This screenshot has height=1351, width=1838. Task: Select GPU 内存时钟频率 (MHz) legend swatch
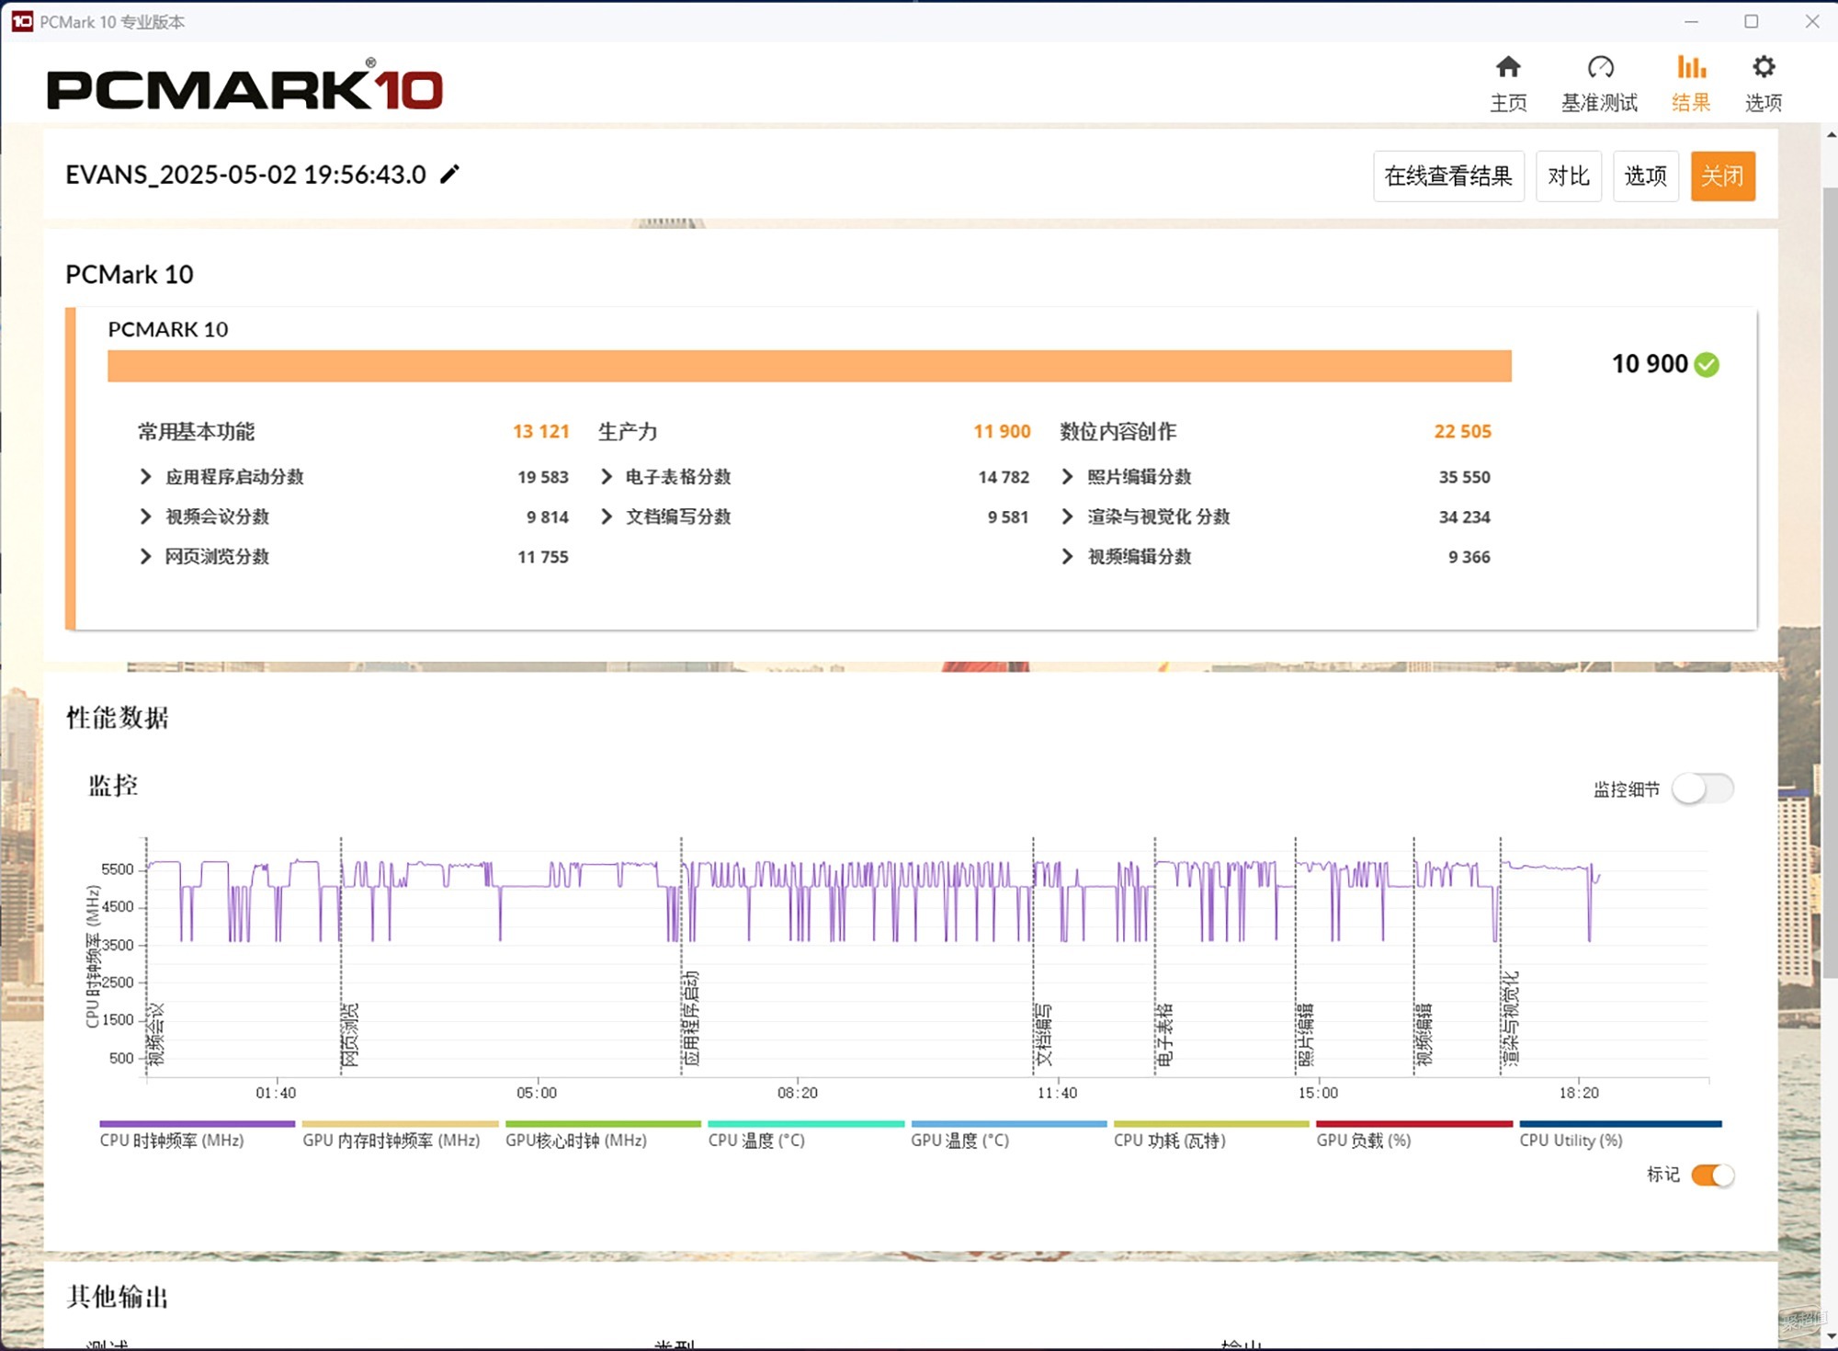point(400,1124)
